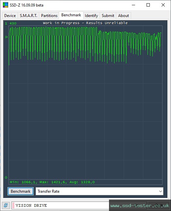Close the SSD-Z window
Viewport: 171px width, 211px height.
tap(163, 5)
